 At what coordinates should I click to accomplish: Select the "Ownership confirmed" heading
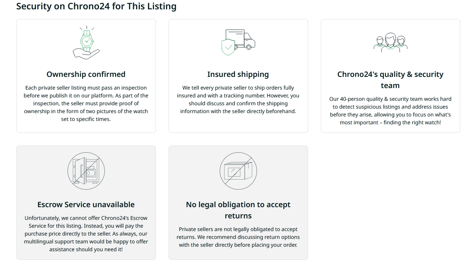click(x=86, y=74)
